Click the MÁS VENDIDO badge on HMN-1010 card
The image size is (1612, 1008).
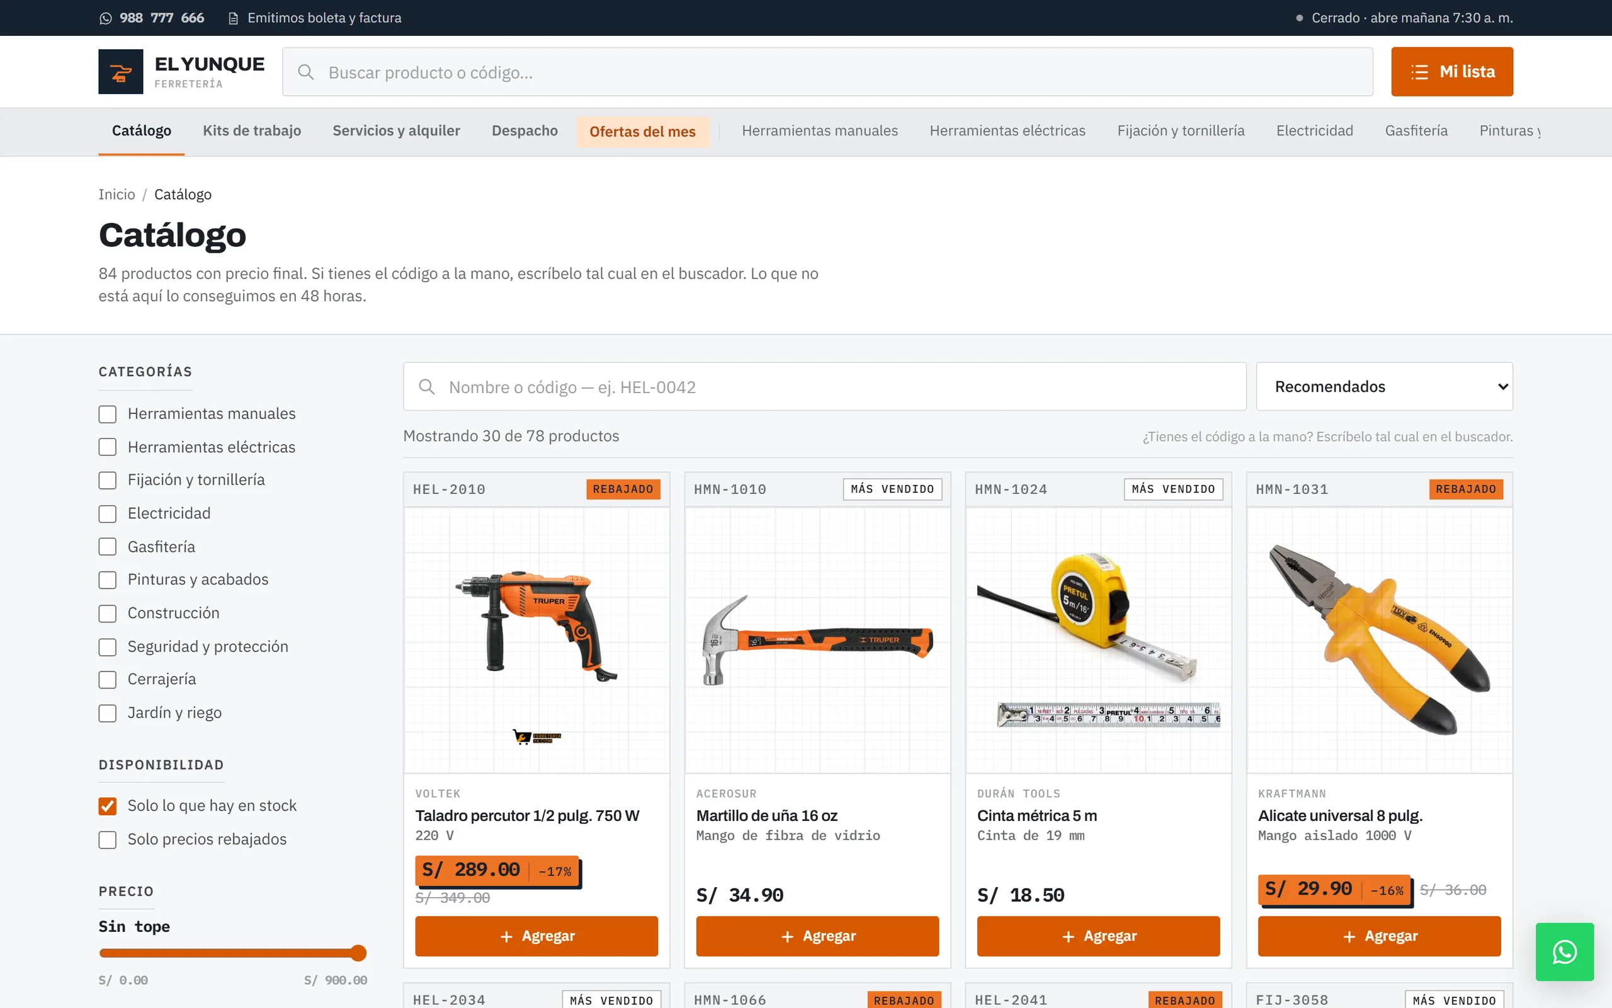pyautogui.click(x=892, y=490)
